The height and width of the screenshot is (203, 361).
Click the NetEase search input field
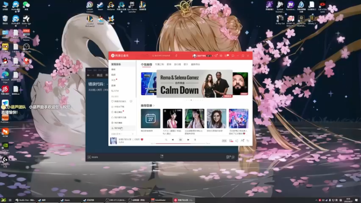click(162, 55)
